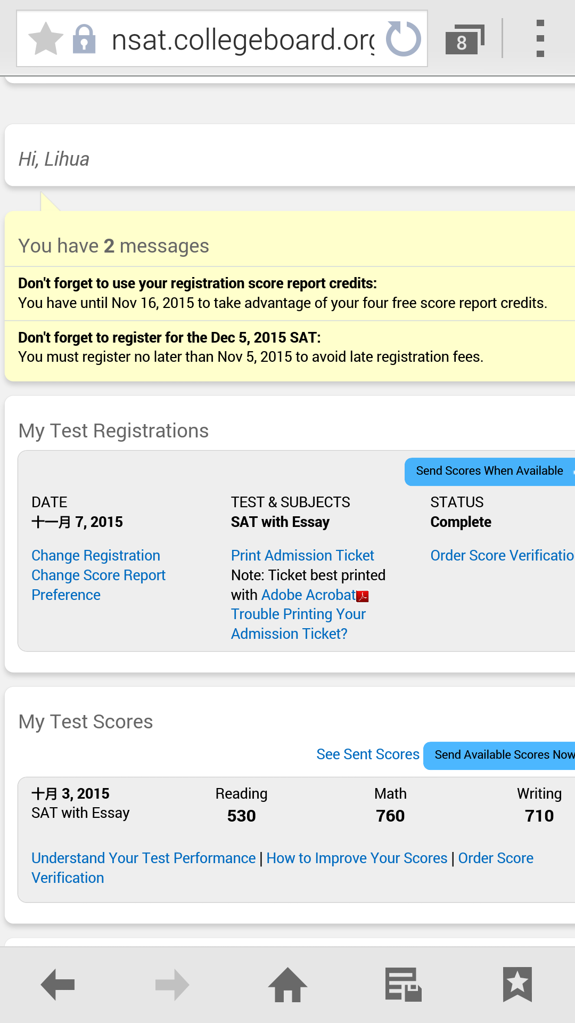Click Send Available Scores Now button
575x1023 pixels.
tap(500, 756)
